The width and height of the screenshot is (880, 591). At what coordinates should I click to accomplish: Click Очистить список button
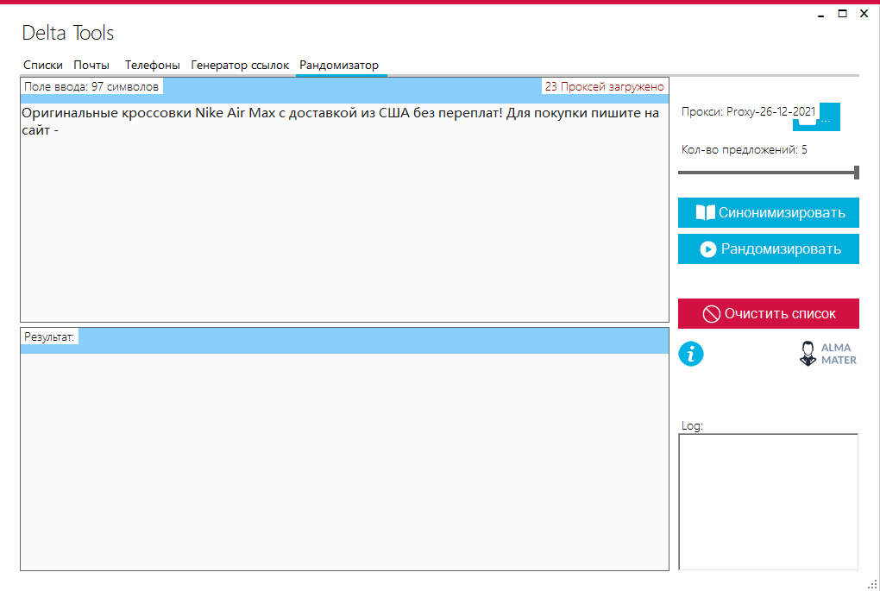(769, 313)
